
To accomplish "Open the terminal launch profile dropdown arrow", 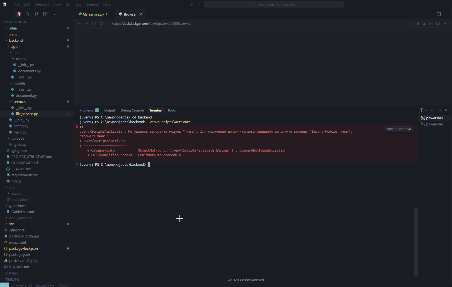I will [x=426, y=110].
